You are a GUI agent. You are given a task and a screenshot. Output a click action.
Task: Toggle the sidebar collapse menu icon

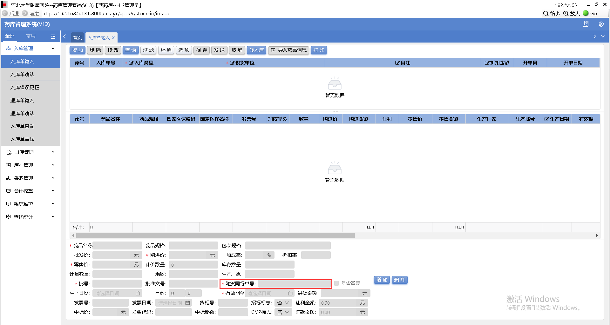(53, 36)
